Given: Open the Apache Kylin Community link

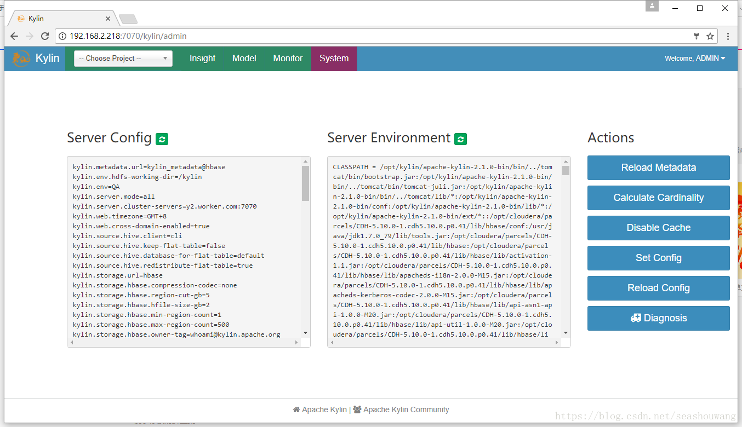Looking at the screenshot, I should (x=401, y=409).
